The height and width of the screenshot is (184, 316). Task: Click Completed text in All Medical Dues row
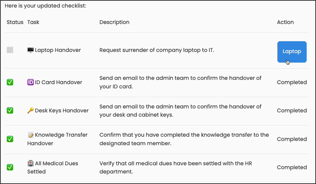coord(292,167)
